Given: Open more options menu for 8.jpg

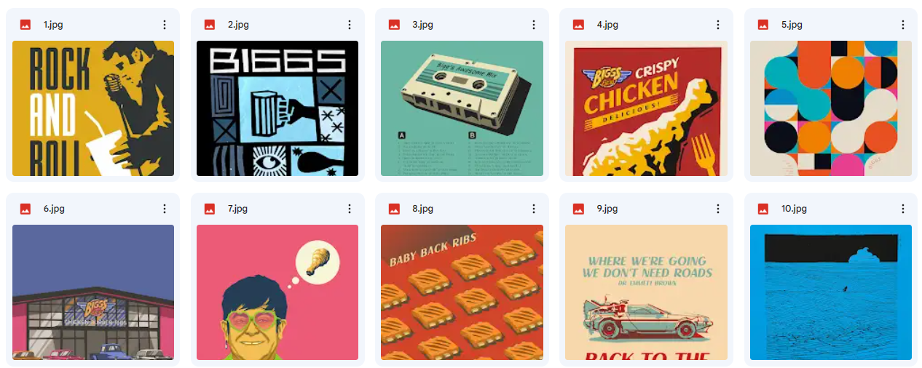Looking at the screenshot, I should coord(533,209).
